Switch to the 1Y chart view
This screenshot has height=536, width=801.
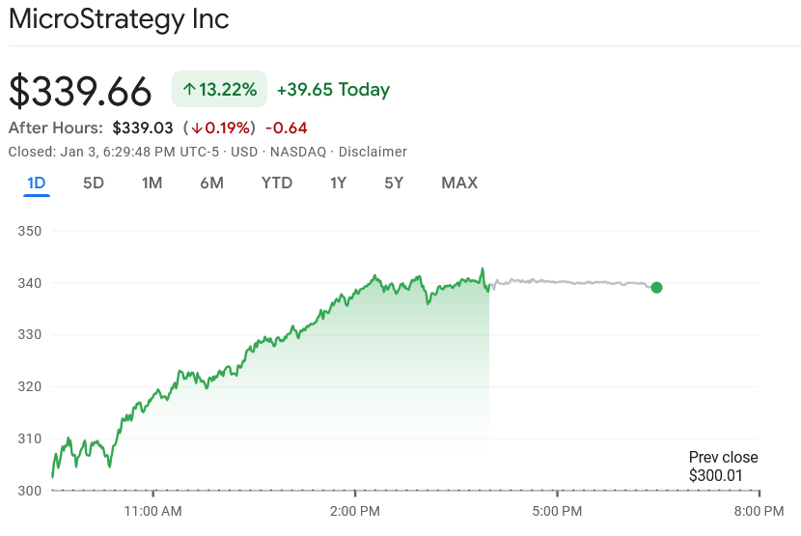pyautogui.click(x=338, y=183)
